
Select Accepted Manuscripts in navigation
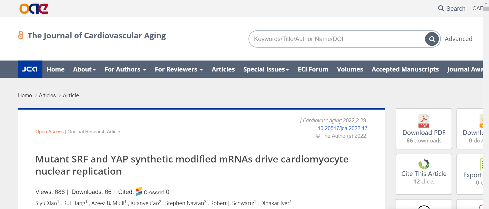click(405, 69)
